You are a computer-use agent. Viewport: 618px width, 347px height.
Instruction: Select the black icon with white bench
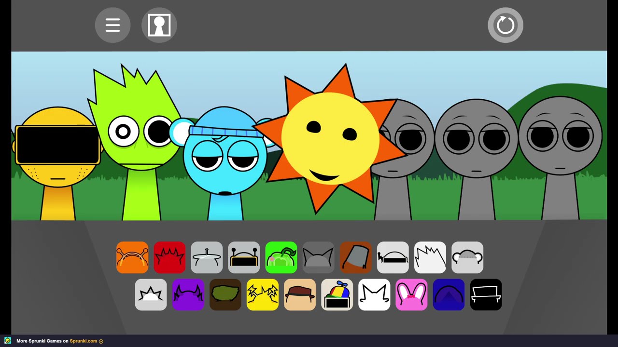[x=485, y=294]
